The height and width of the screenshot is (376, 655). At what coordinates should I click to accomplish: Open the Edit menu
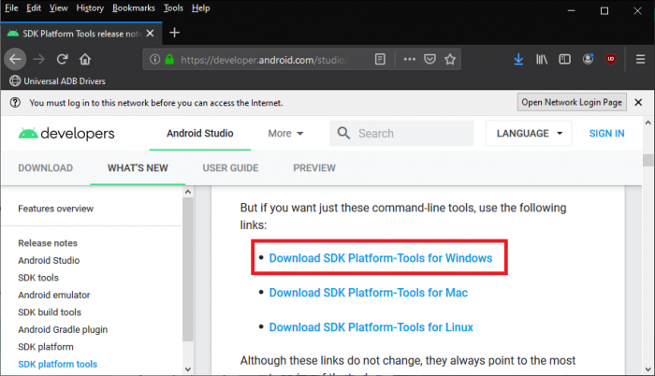(34, 7)
